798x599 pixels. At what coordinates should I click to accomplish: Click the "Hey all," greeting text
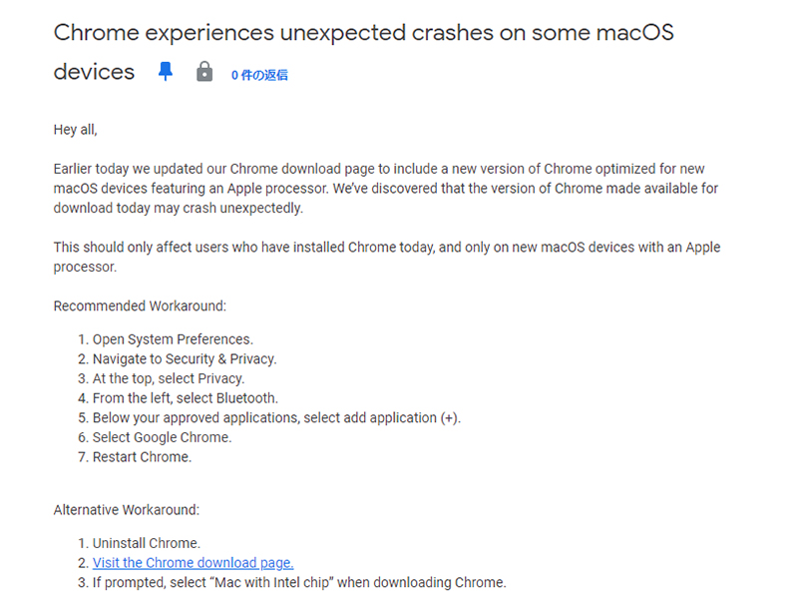coord(76,130)
